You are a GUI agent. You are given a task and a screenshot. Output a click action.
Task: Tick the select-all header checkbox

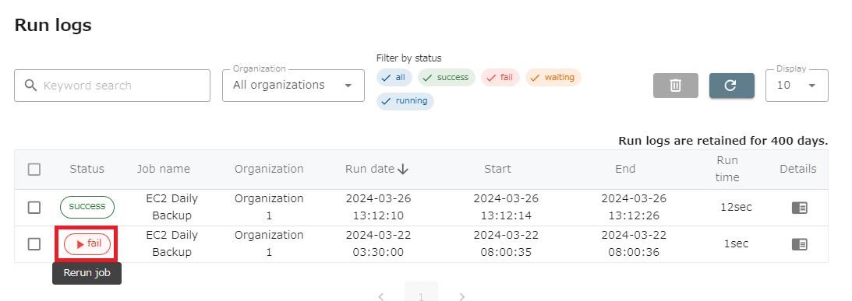click(34, 170)
